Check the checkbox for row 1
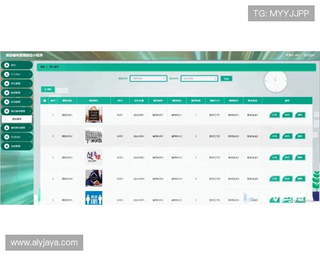The width and height of the screenshot is (320, 256). [45, 115]
